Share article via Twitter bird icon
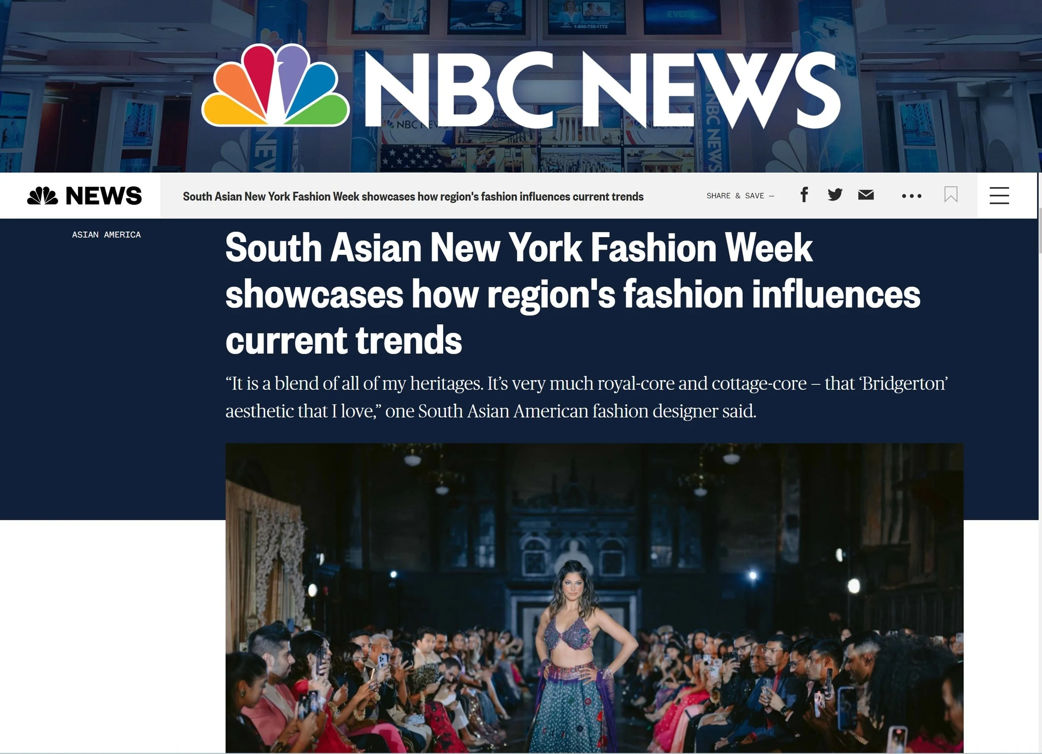 click(835, 195)
